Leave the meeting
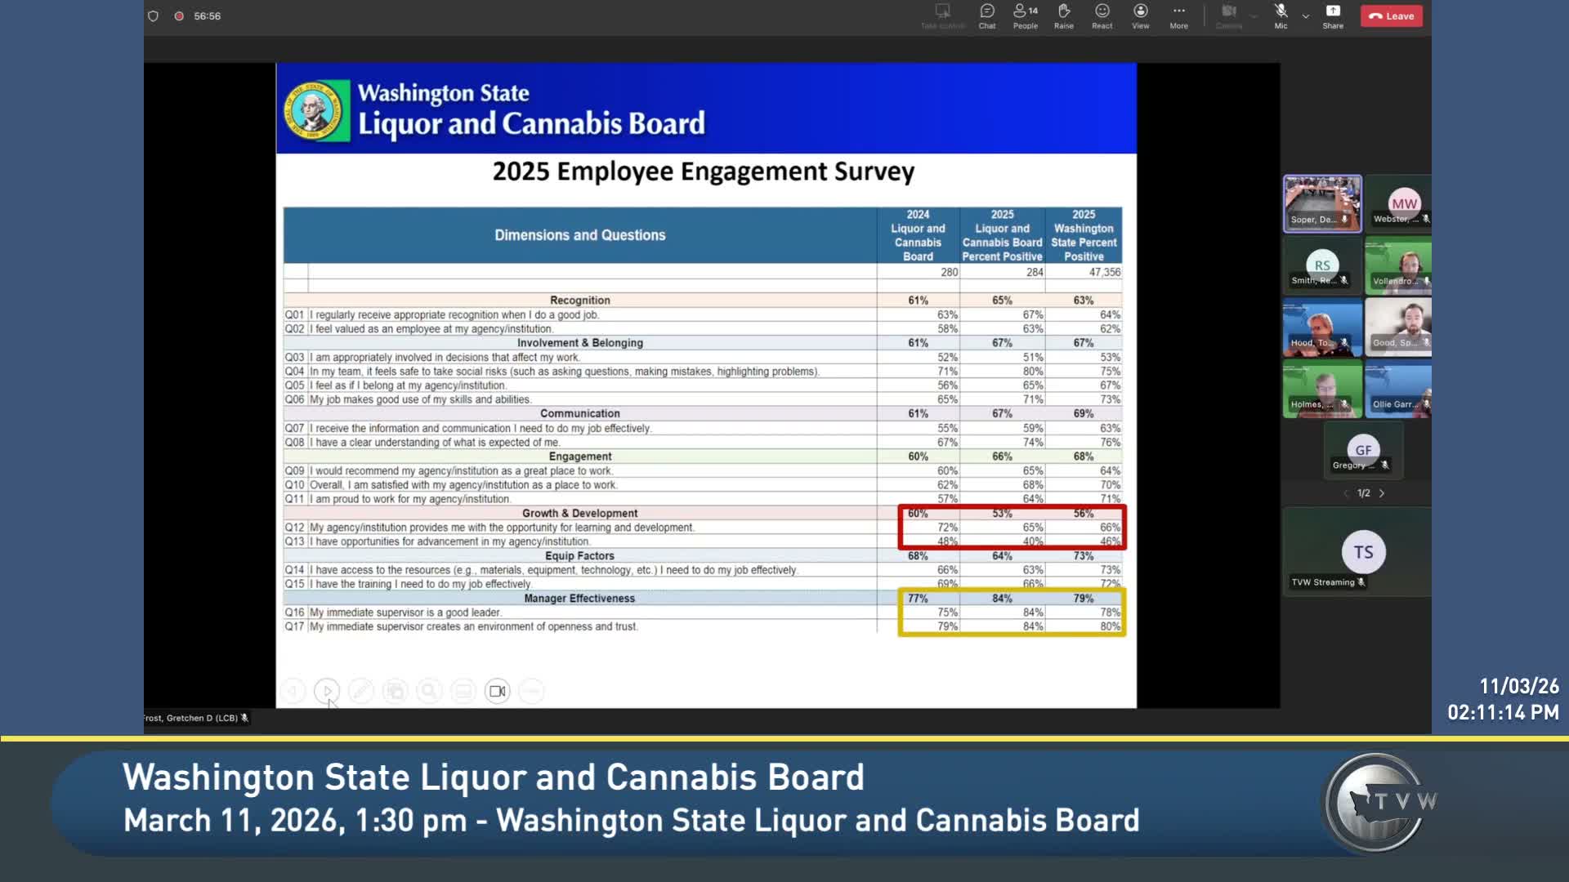The width and height of the screenshot is (1569, 882). pos(1391,16)
